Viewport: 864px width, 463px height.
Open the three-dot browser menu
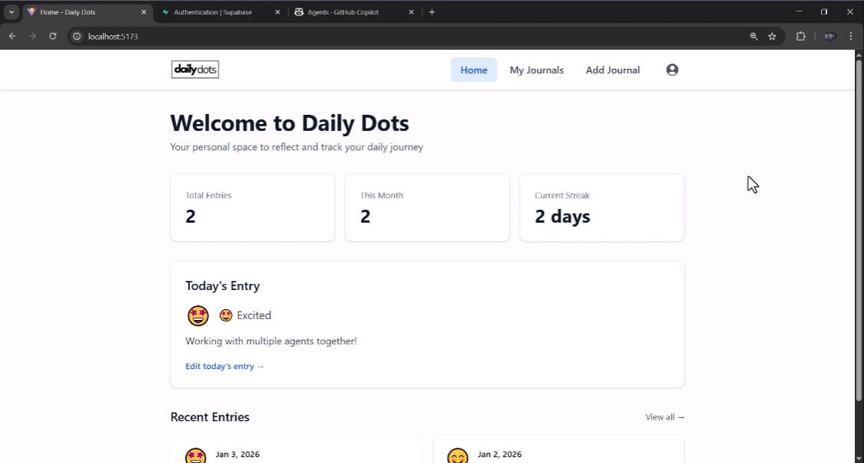[x=850, y=36]
